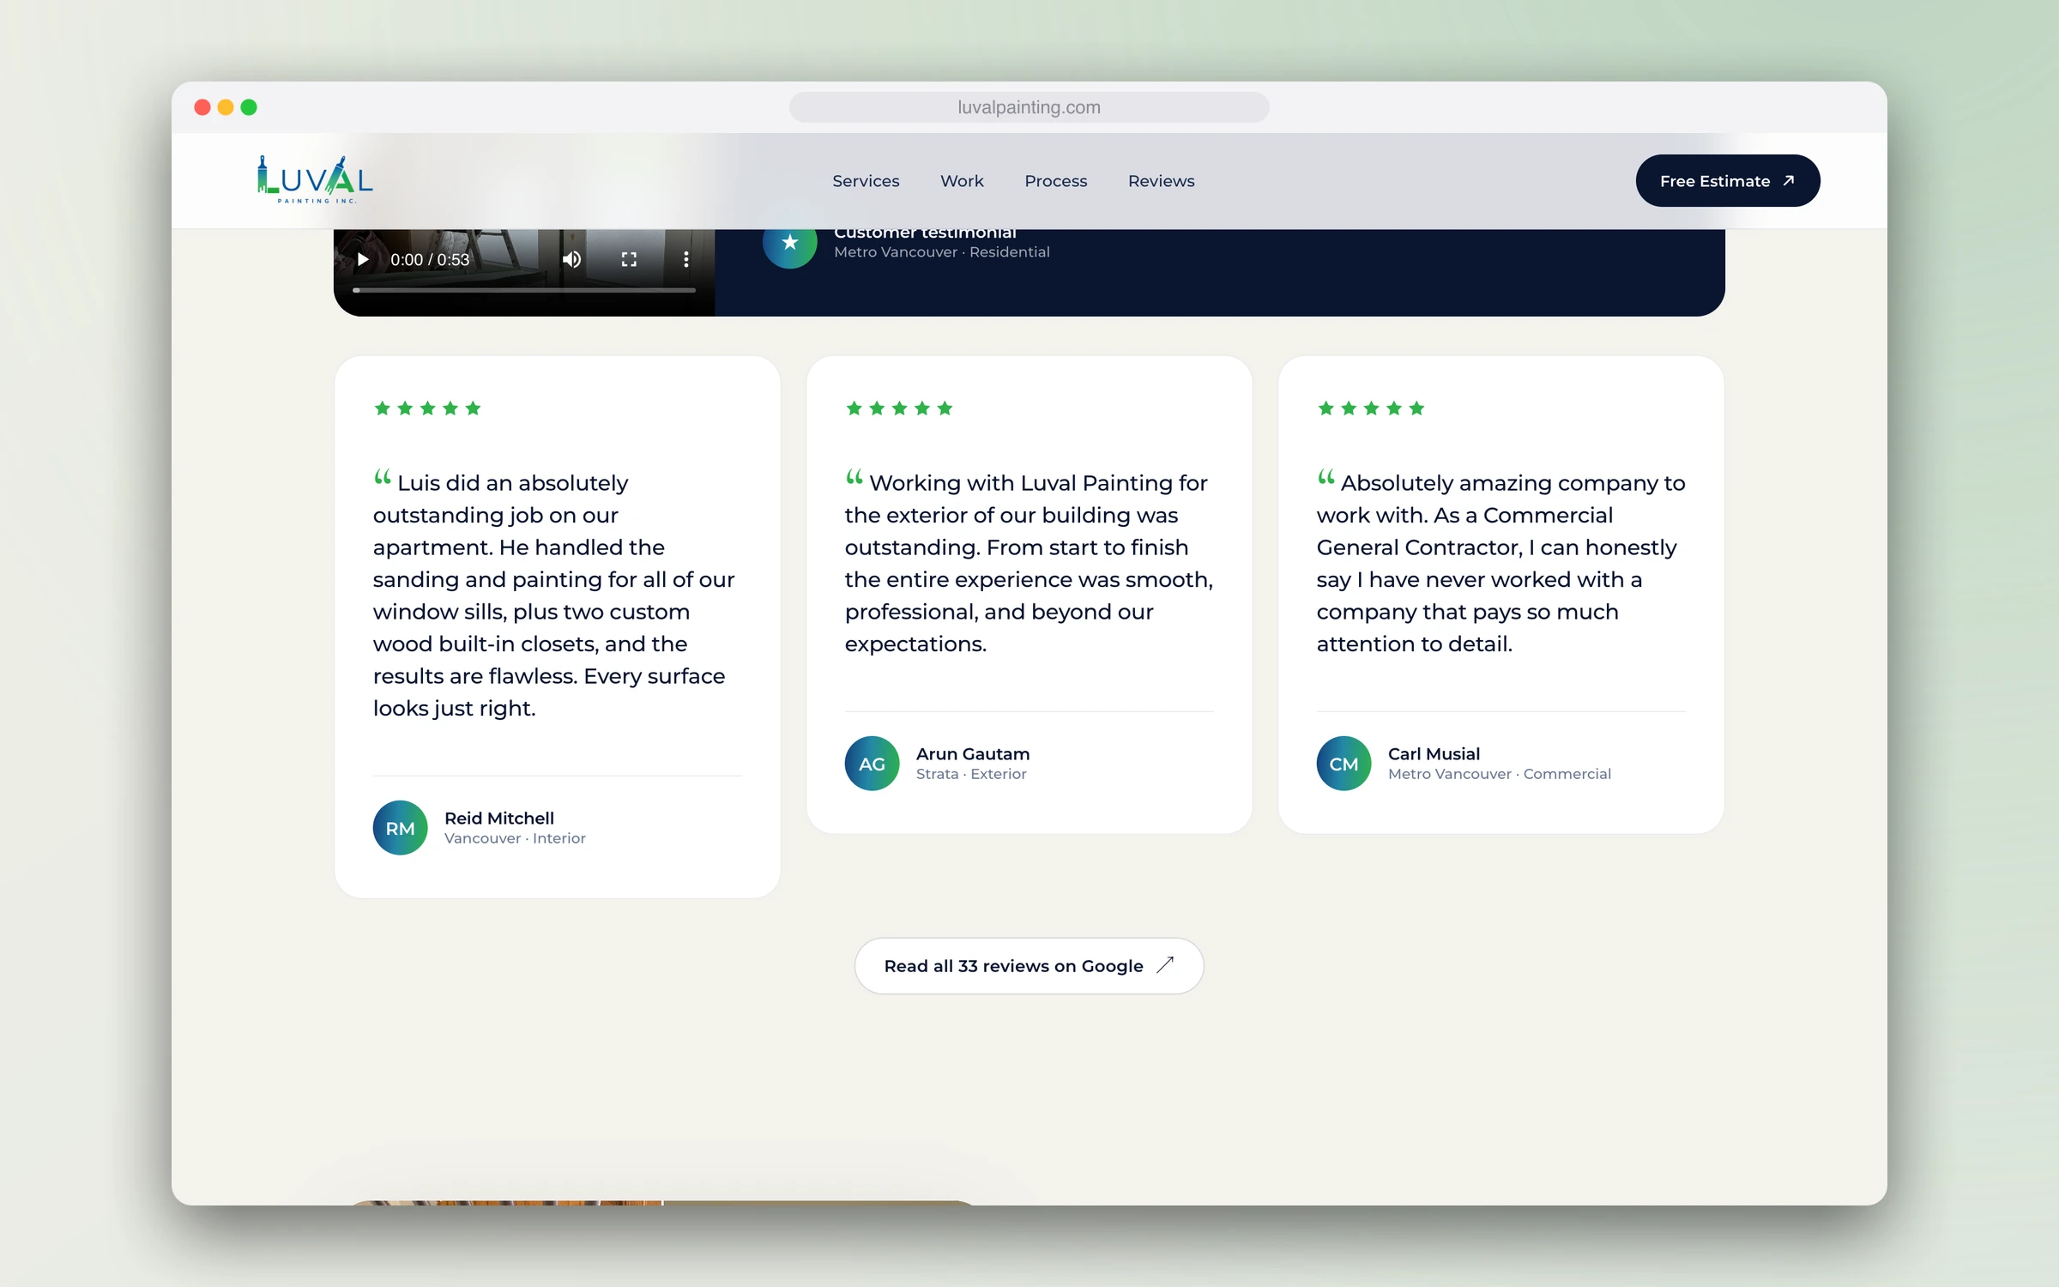Click the star rating on Carl Musial's review
The width and height of the screenshot is (2059, 1287).
click(1371, 408)
